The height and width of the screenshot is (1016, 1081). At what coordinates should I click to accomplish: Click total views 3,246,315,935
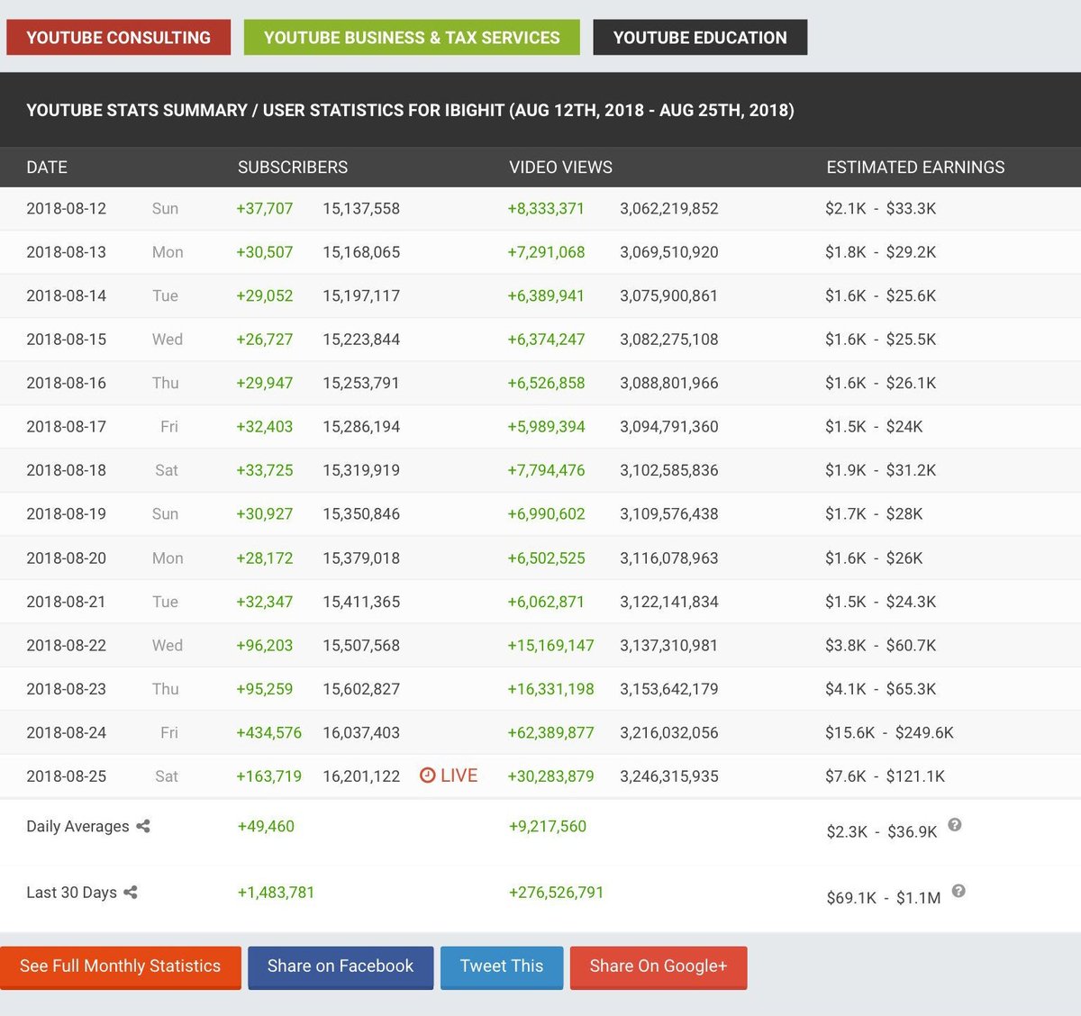click(669, 776)
